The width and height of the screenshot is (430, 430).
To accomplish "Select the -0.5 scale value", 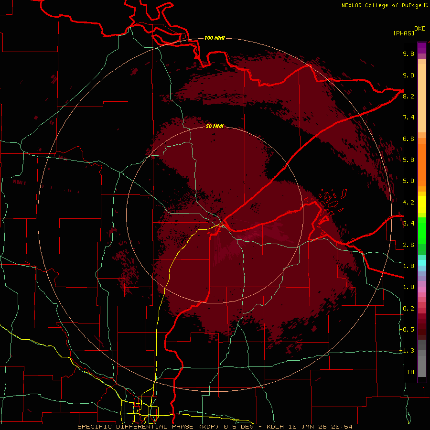I will point(407,330).
